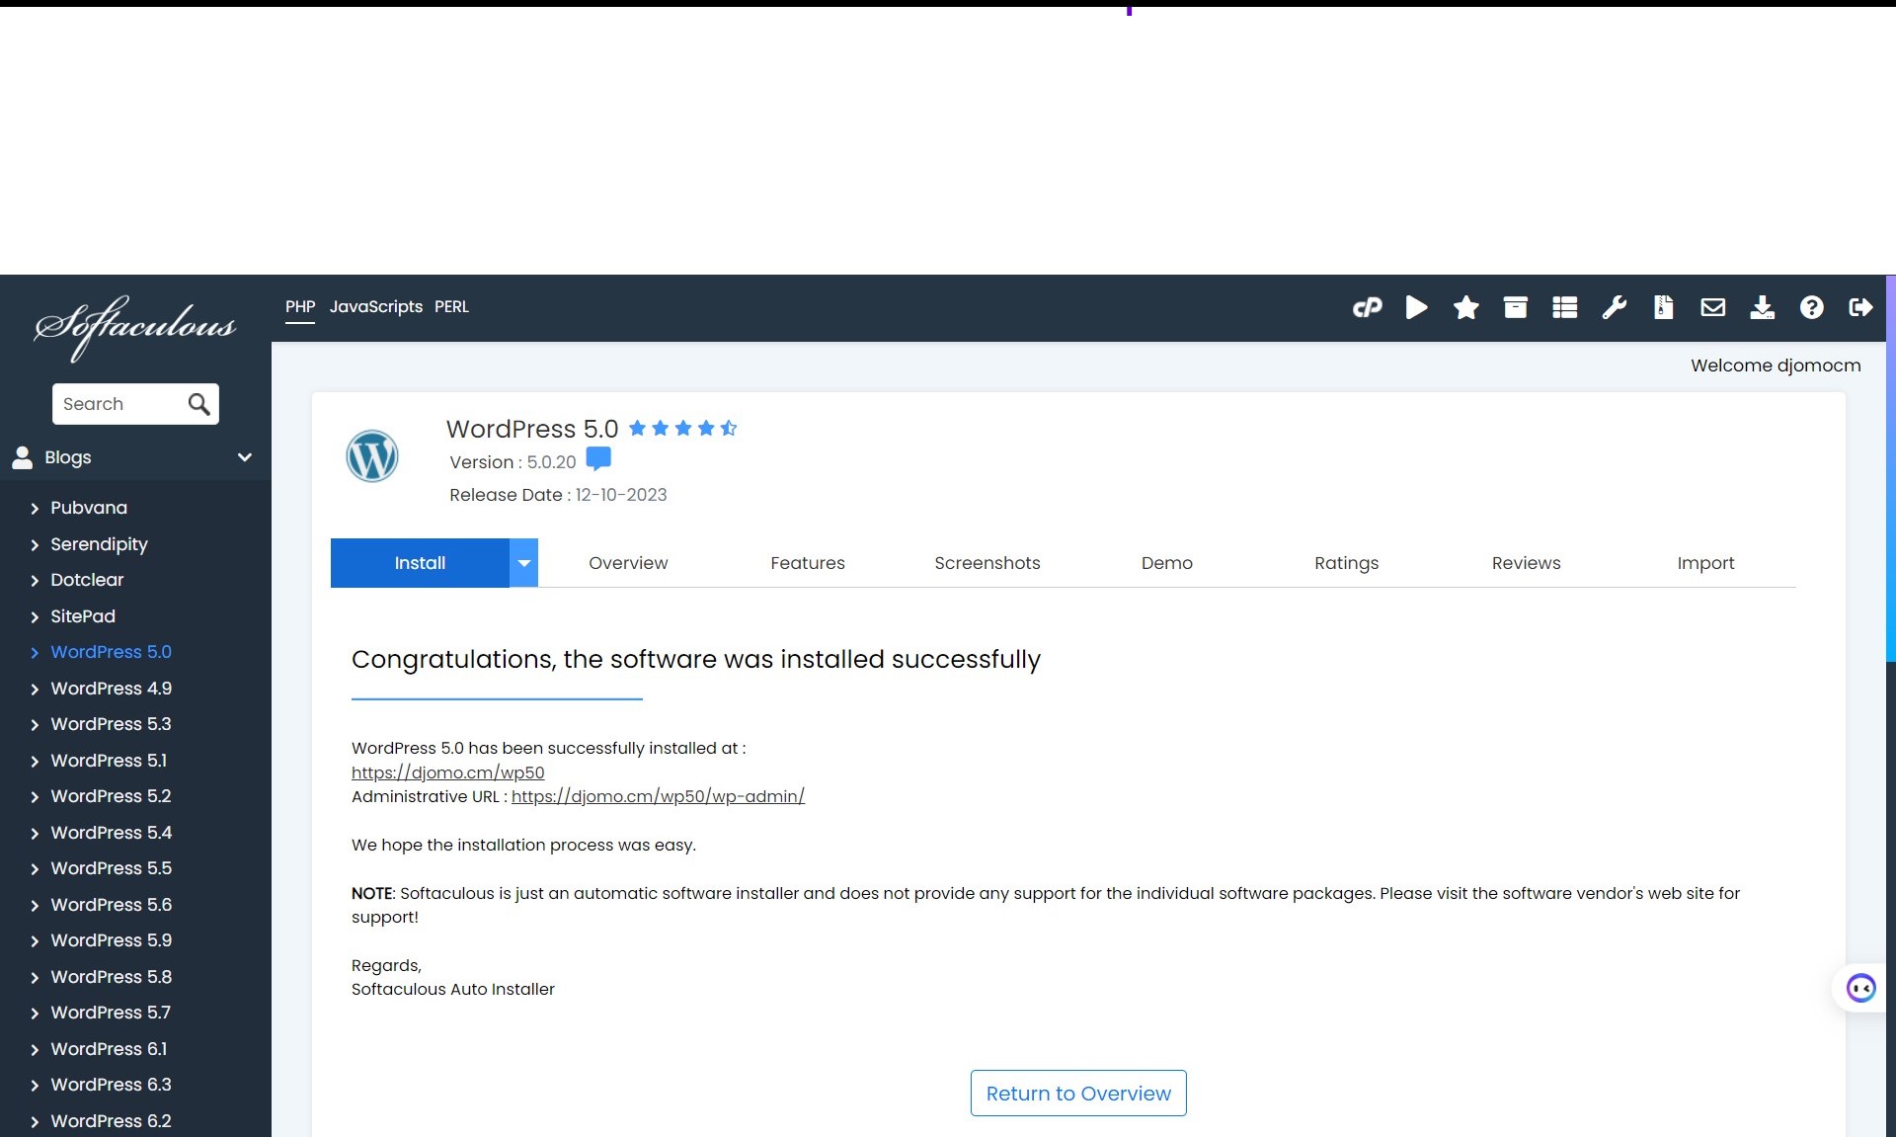This screenshot has width=1896, height=1137.
Task: Open the Reviews tab
Action: [1526, 563]
